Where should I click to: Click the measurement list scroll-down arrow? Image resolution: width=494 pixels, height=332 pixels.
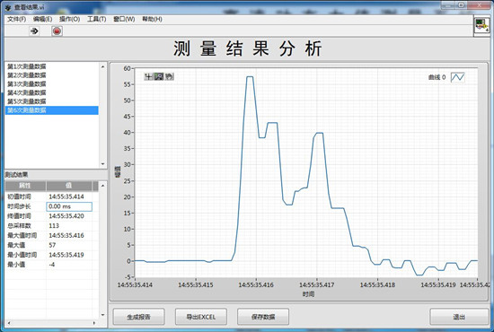[102, 164]
